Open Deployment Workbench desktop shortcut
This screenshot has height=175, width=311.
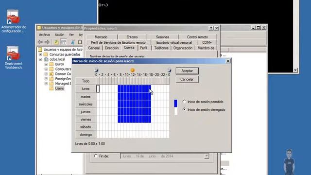(14, 58)
